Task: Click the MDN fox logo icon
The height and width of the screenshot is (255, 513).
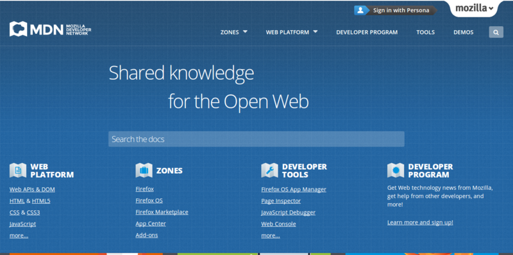Action: coord(19,29)
